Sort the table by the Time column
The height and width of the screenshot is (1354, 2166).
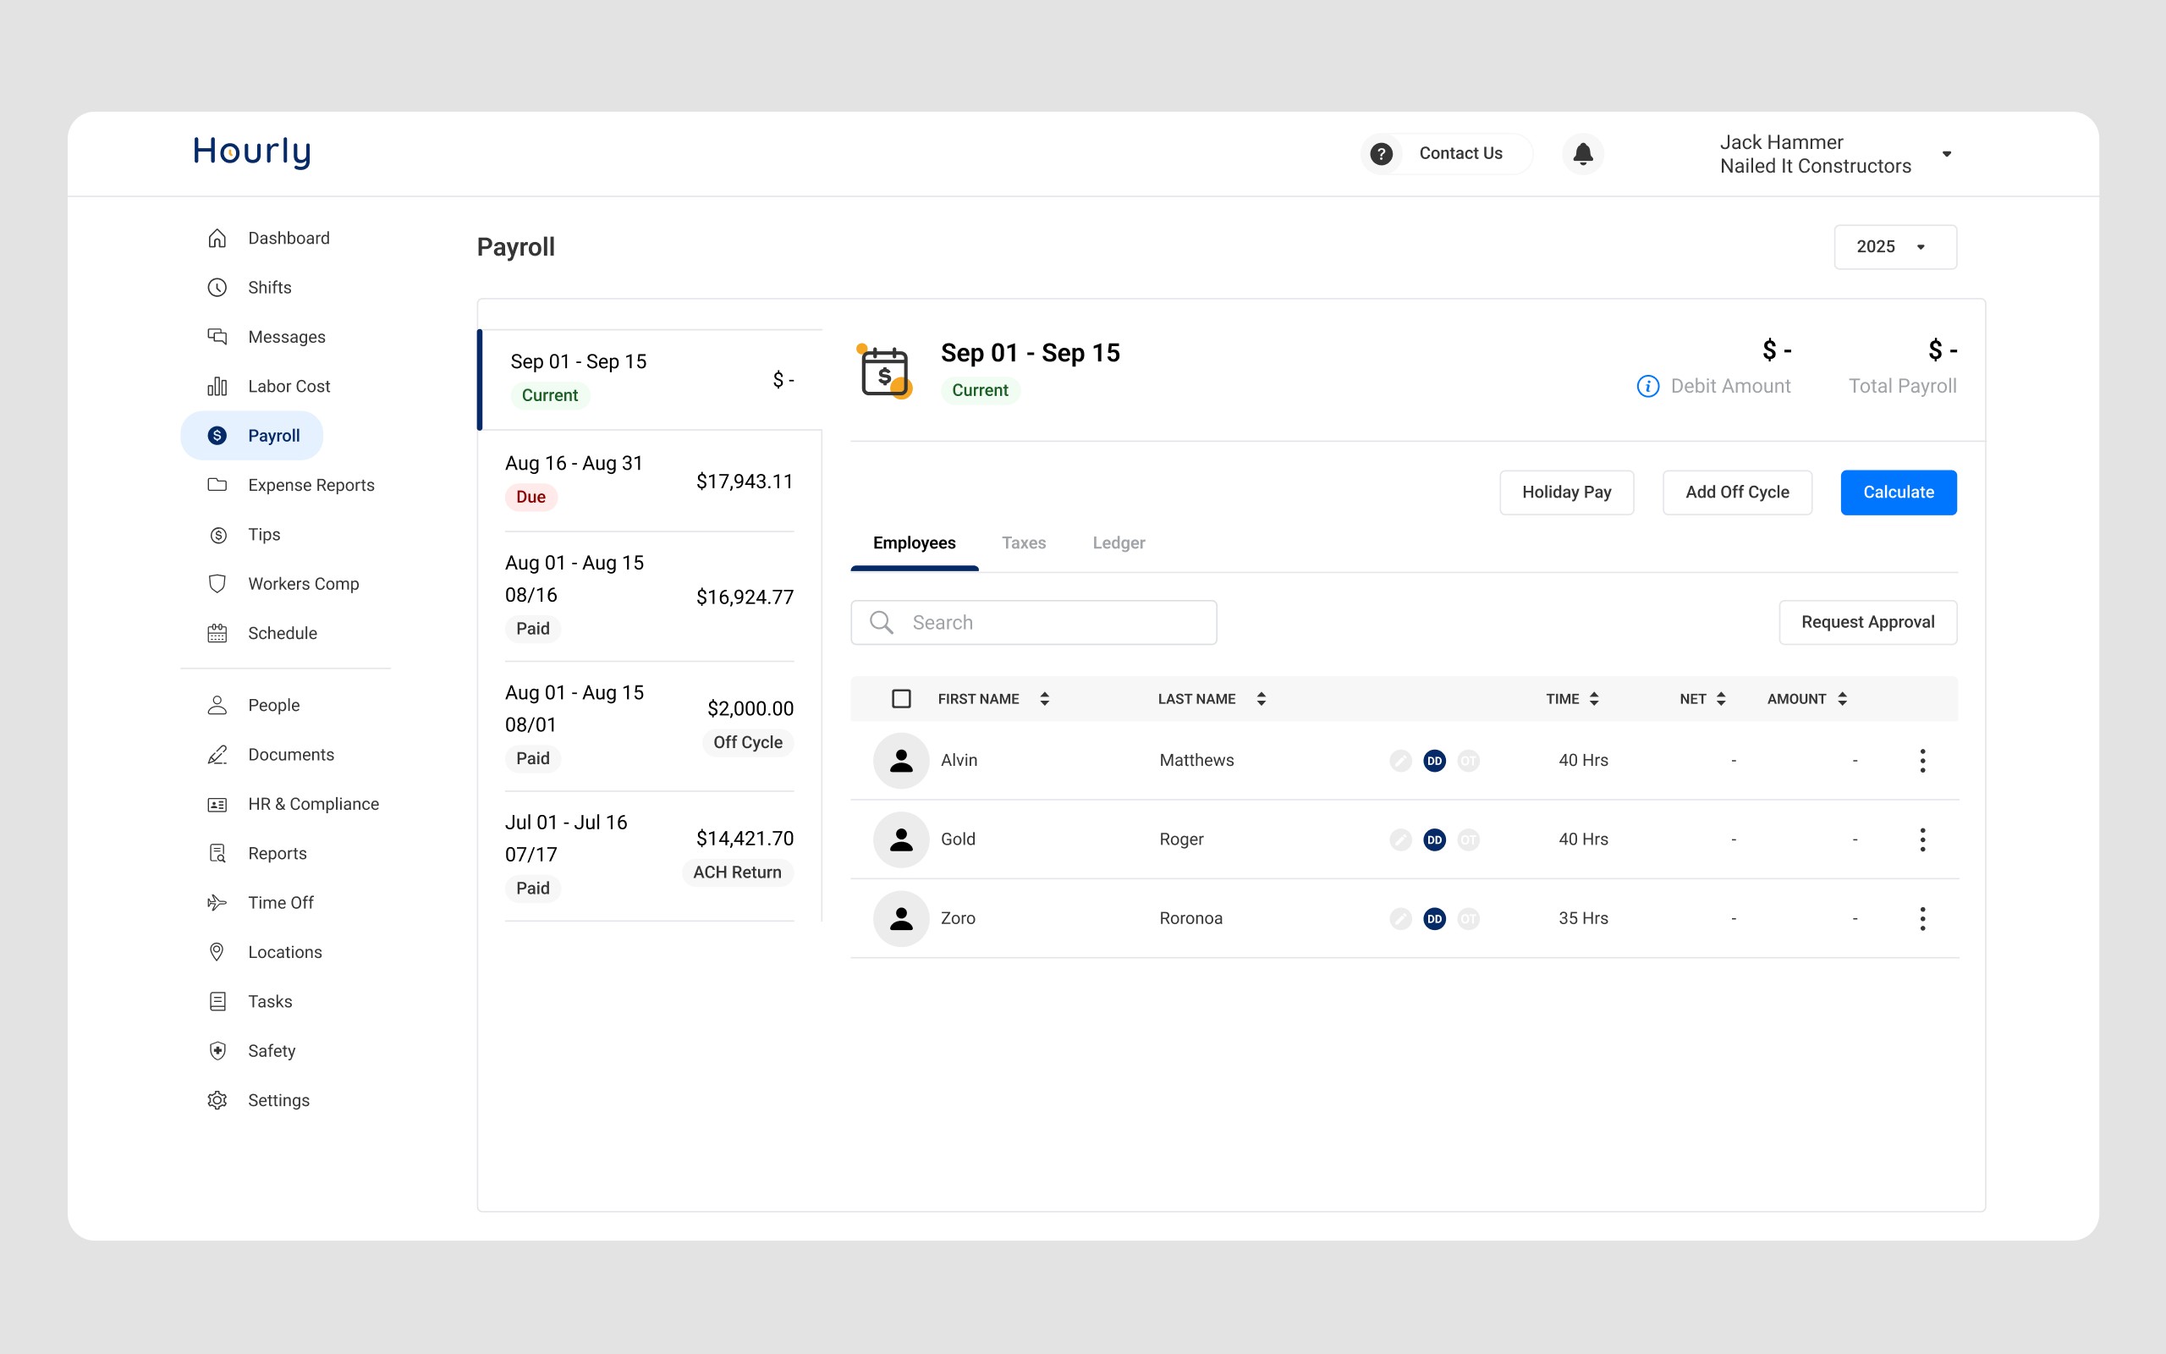click(x=1593, y=698)
